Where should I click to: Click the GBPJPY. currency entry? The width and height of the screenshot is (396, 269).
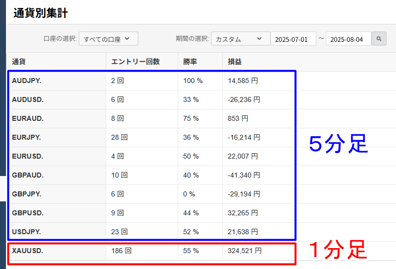click(x=26, y=194)
